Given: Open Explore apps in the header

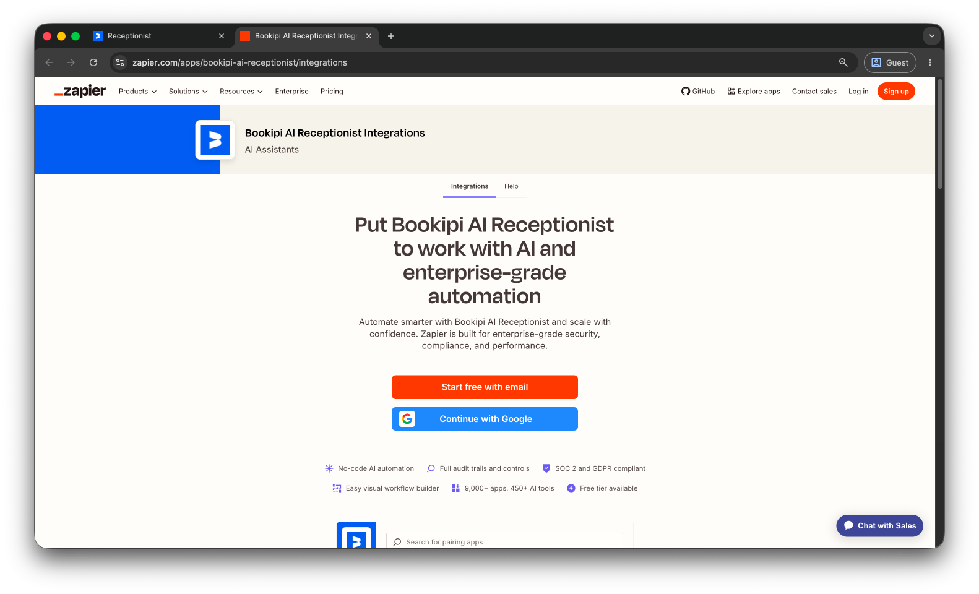Looking at the screenshot, I should (754, 91).
